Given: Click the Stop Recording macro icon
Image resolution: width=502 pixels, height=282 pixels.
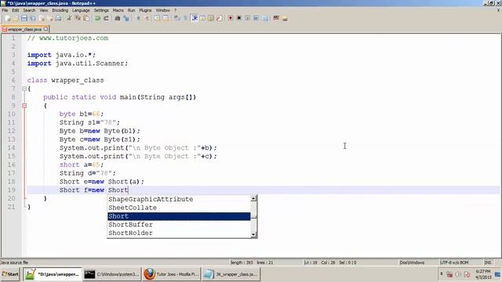Looking at the screenshot, I should 238,18.
